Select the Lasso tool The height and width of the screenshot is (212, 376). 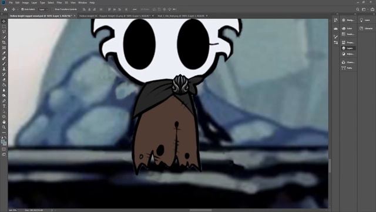[4, 32]
